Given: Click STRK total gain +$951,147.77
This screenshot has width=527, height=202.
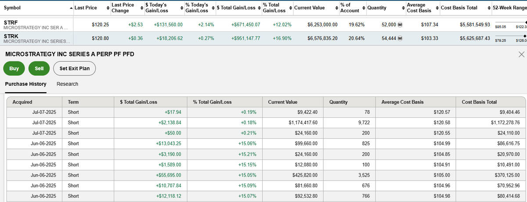Looking at the screenshot, I should click(x=245, y=39).
